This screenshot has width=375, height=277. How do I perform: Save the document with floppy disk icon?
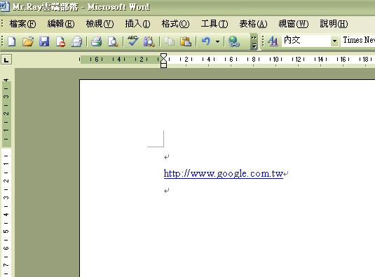point(44,41)
